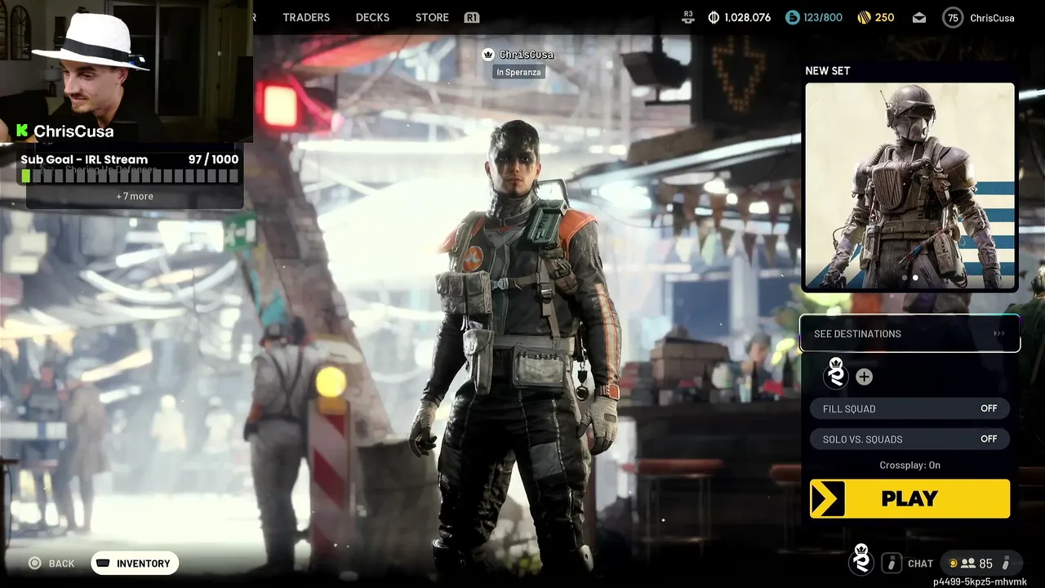Switch to the Decks tab
The height and width of the screenshot is (588, 1045).
pos(372,17)
